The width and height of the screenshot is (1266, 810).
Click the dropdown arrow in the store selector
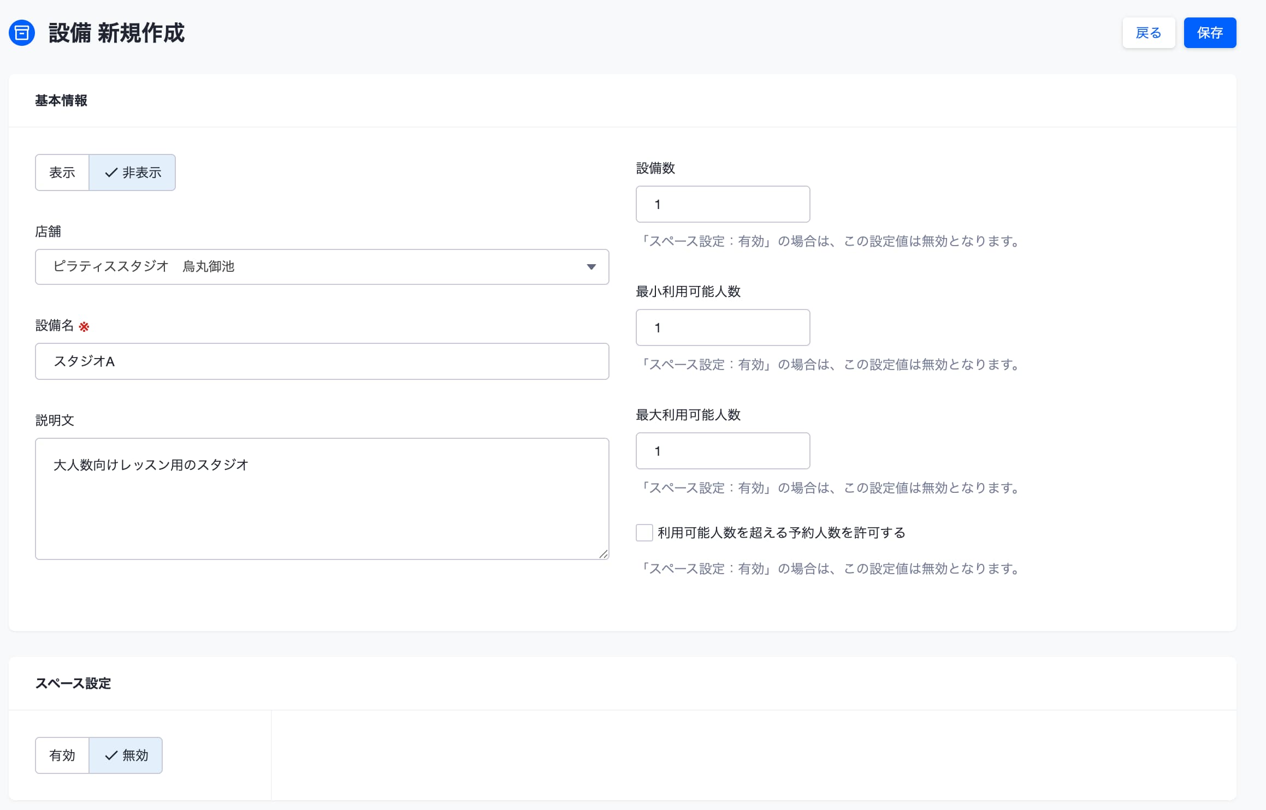(591, 267)
